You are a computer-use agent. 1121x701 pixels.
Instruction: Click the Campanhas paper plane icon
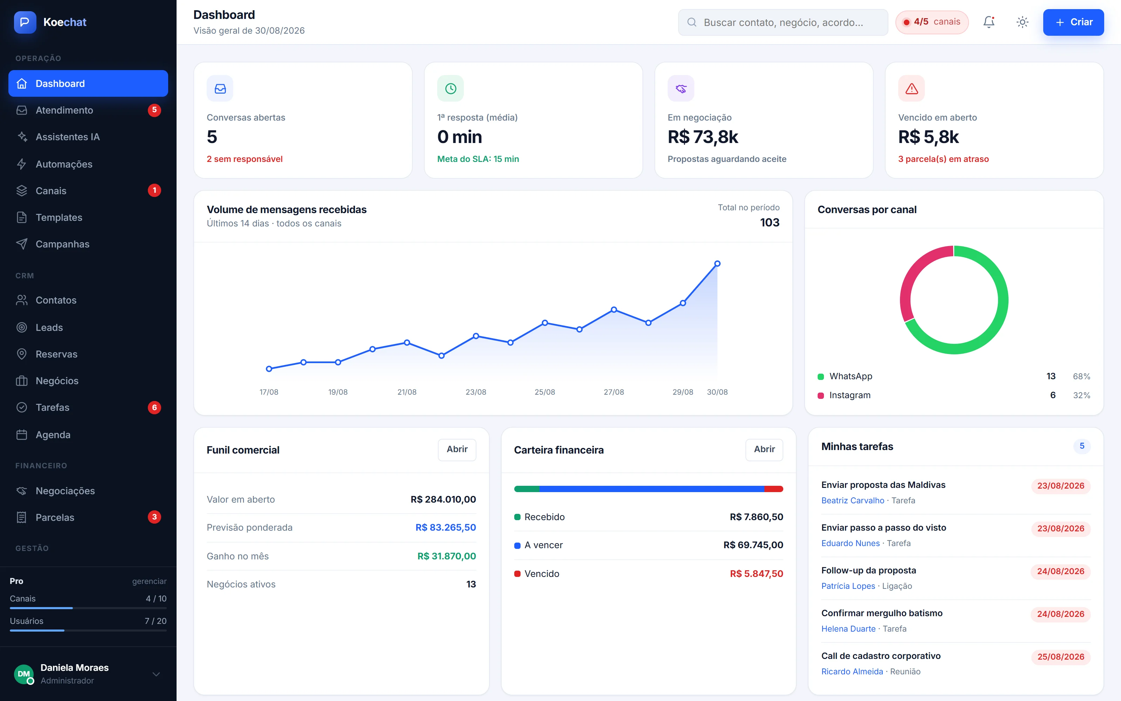coord(22,244)
